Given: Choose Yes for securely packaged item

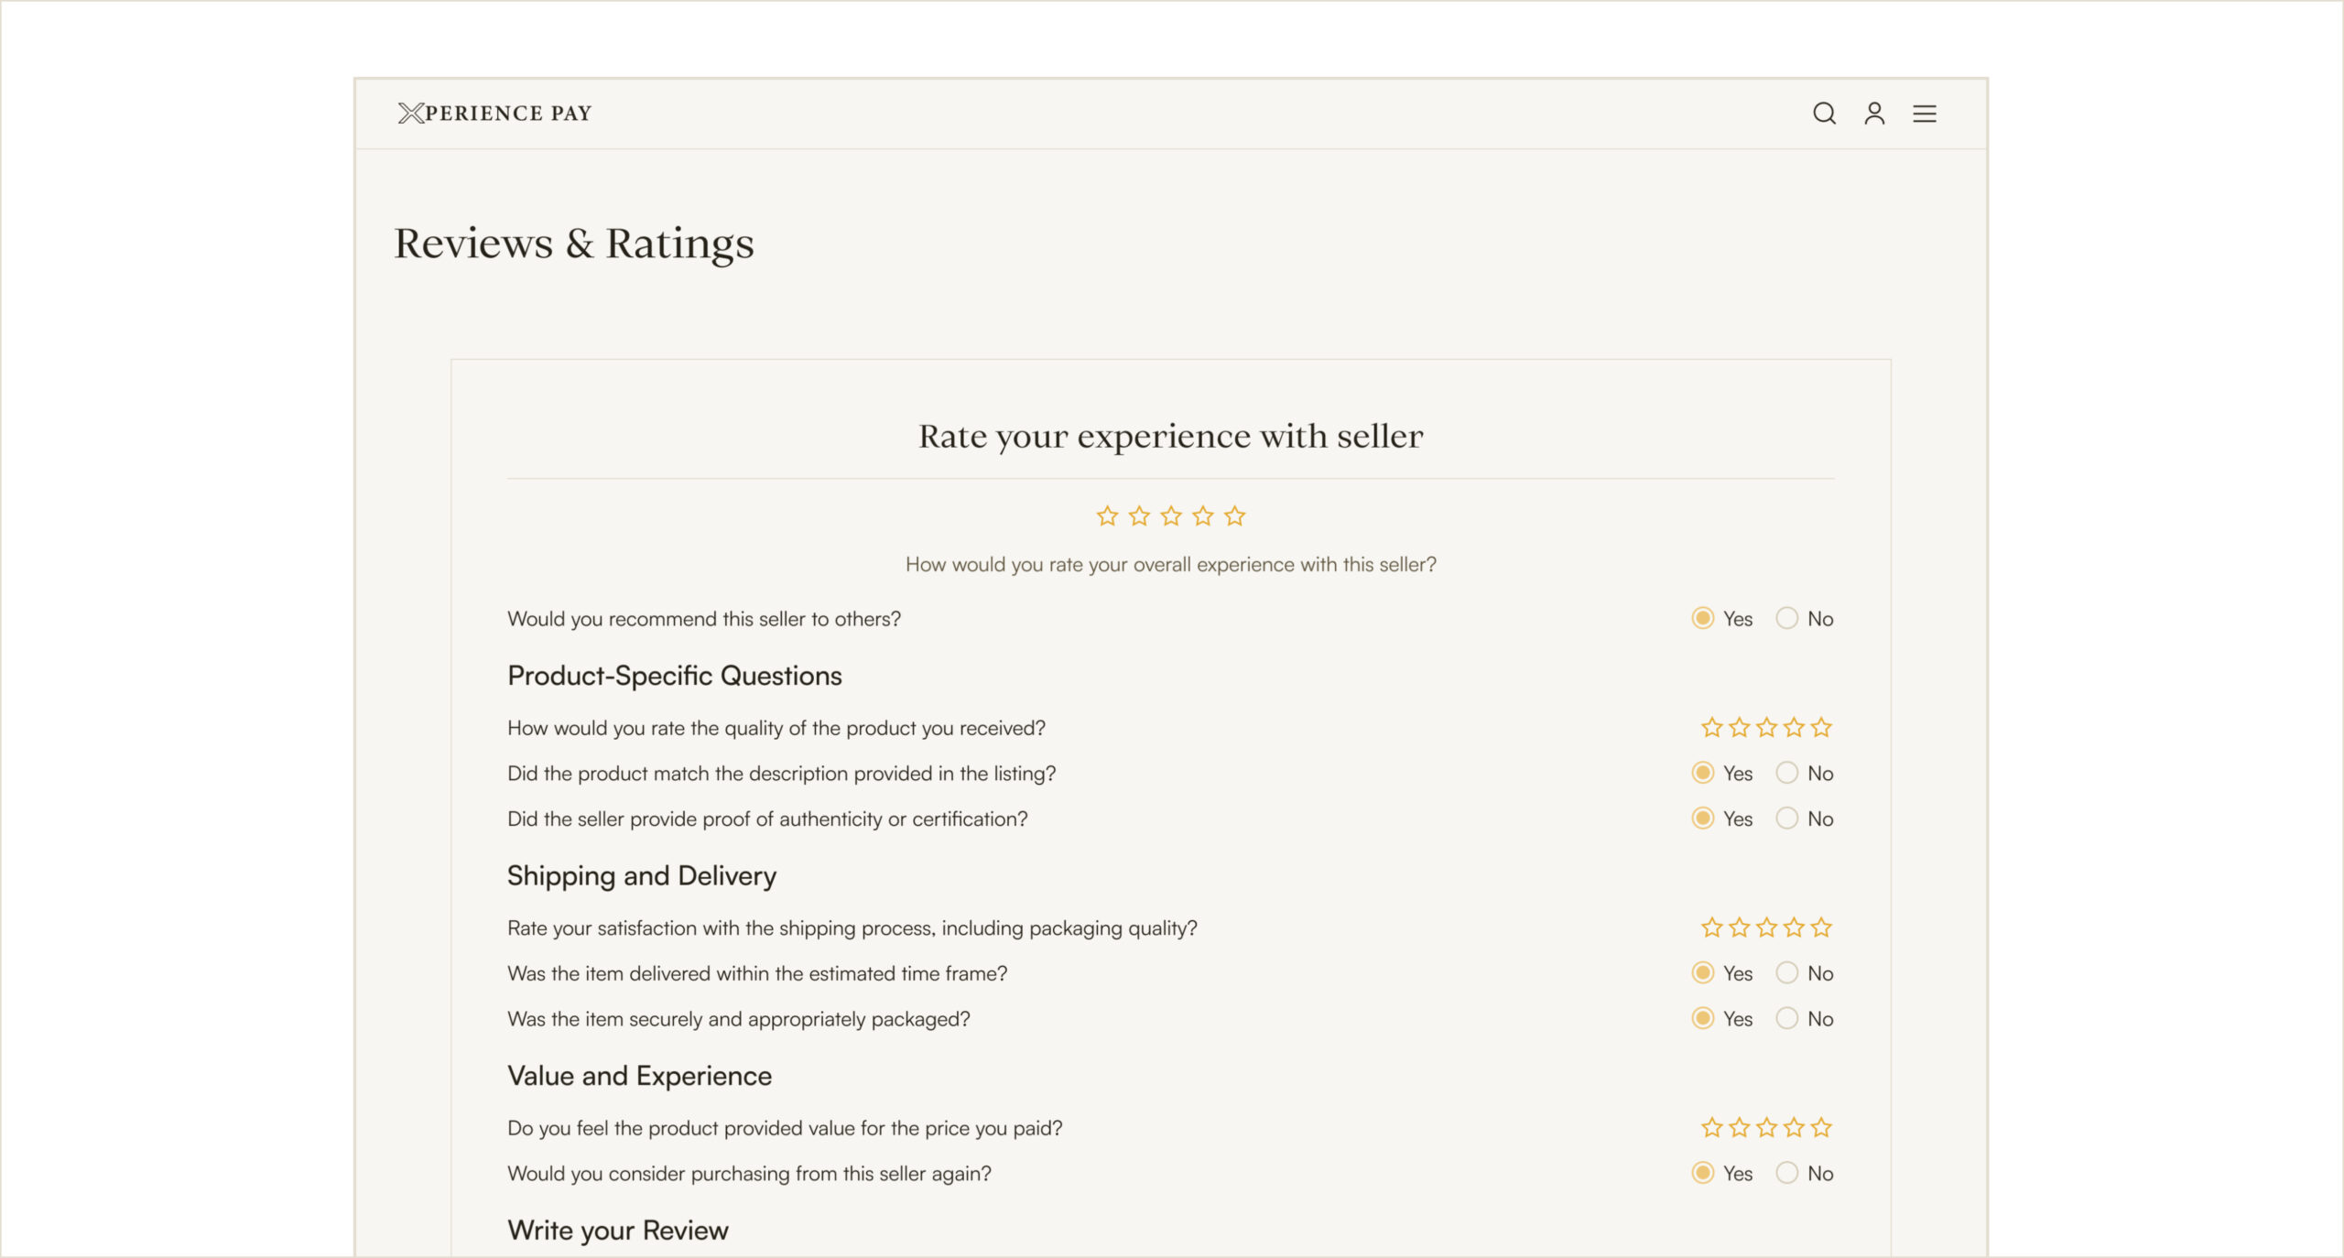Looking at the screenshot, I should (1703, 1019).
